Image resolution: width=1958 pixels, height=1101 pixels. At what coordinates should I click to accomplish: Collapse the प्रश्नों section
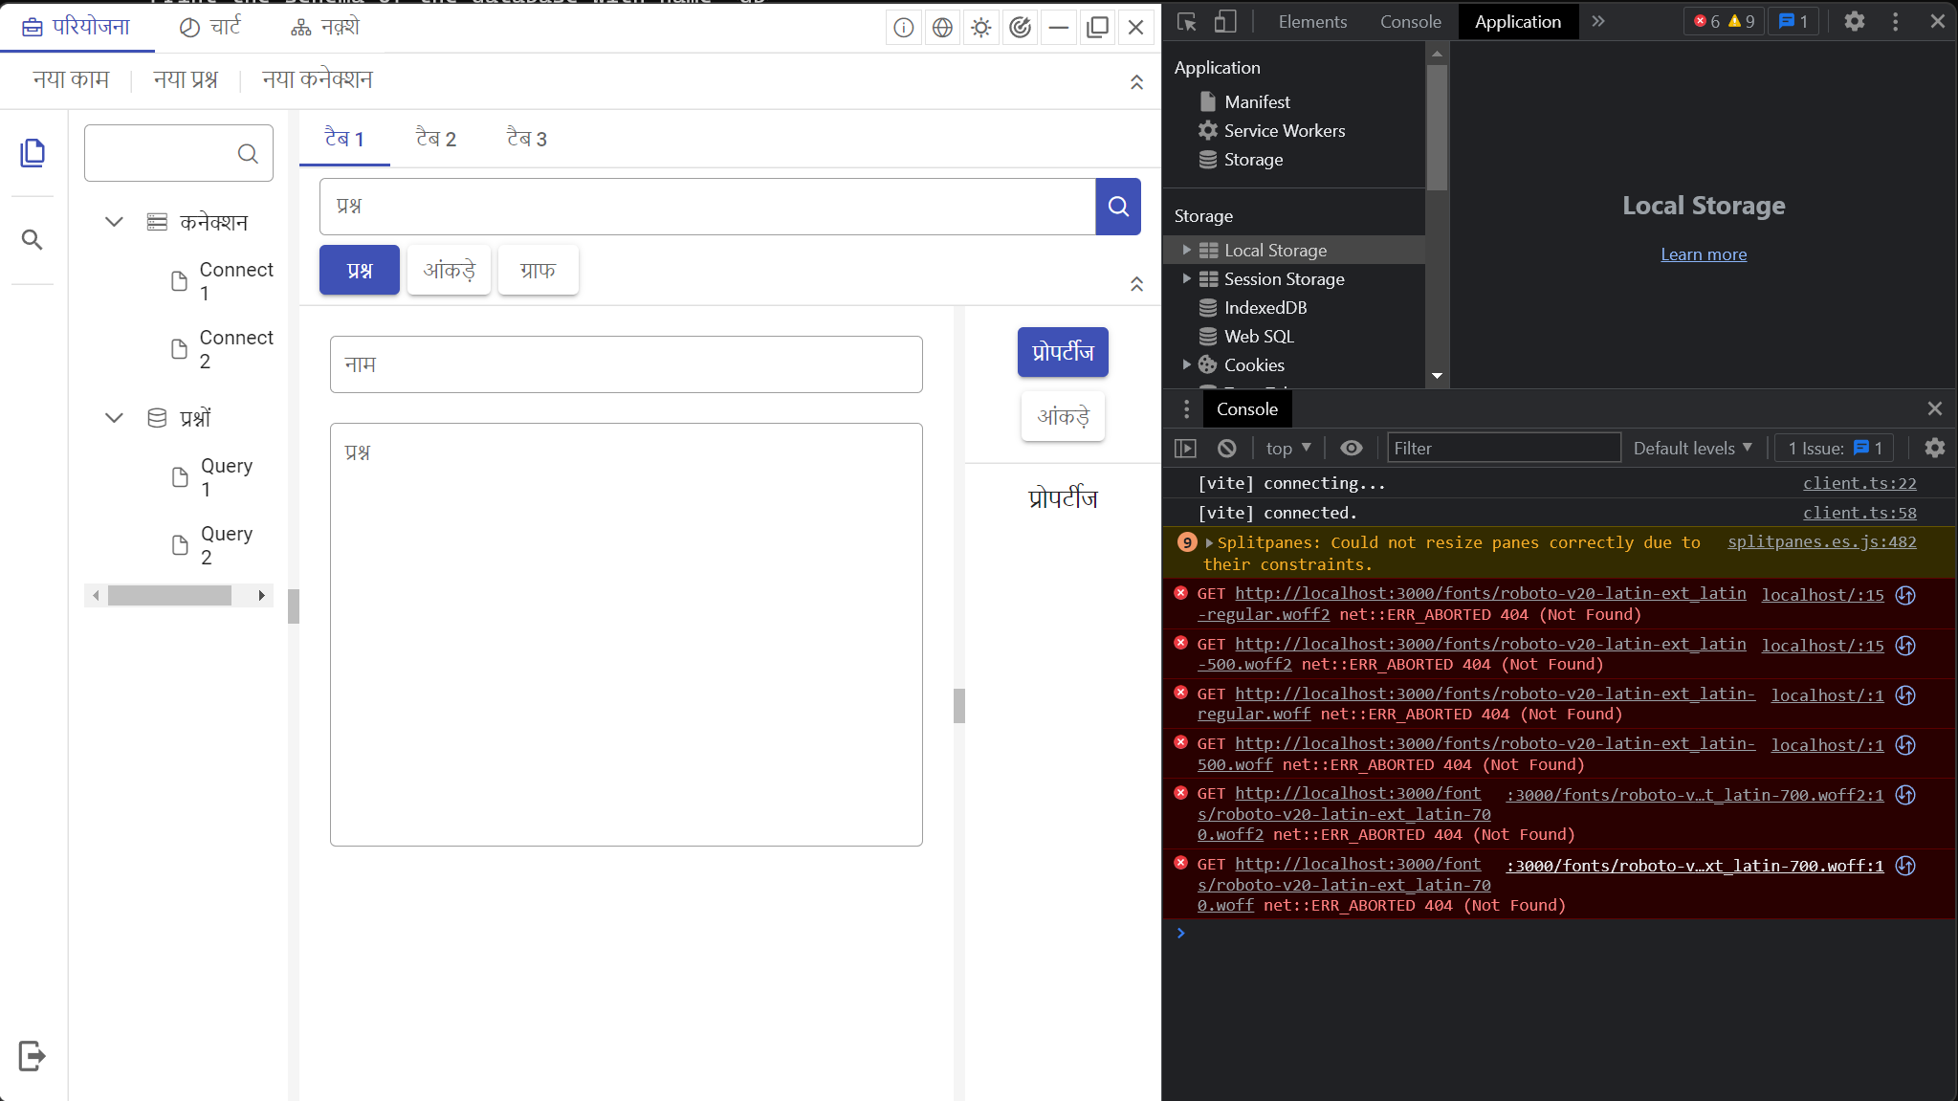point(114,418)
